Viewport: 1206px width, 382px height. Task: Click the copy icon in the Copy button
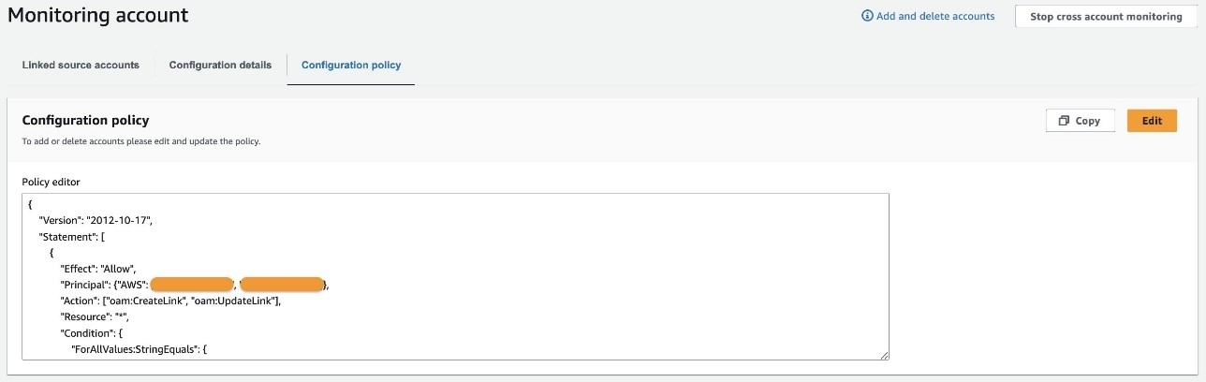[1064, 121]
